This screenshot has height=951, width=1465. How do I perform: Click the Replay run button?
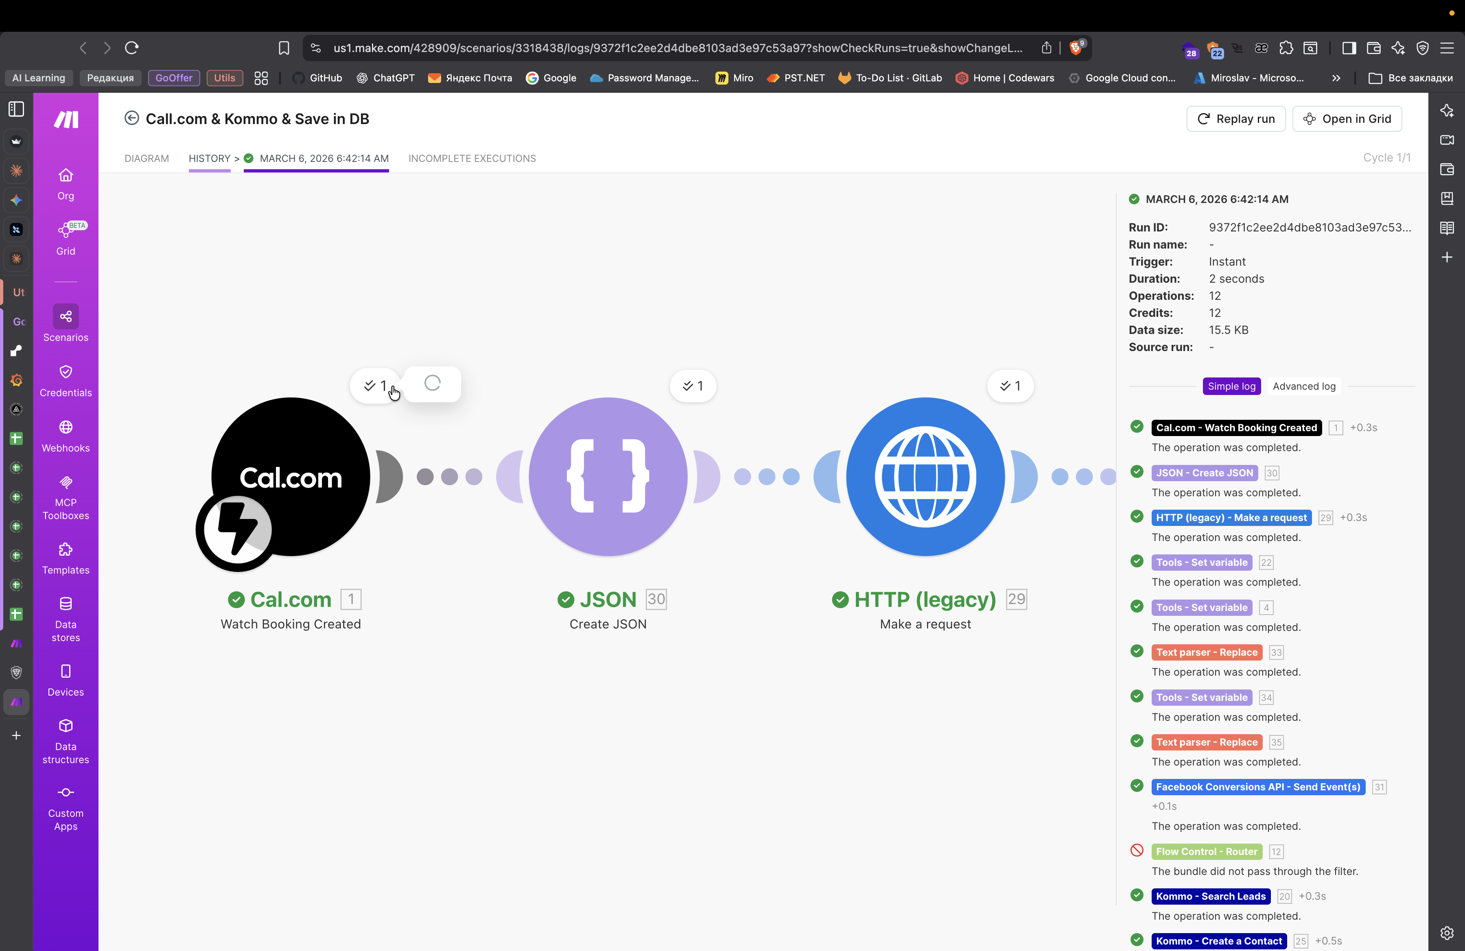pos(1235,119)
